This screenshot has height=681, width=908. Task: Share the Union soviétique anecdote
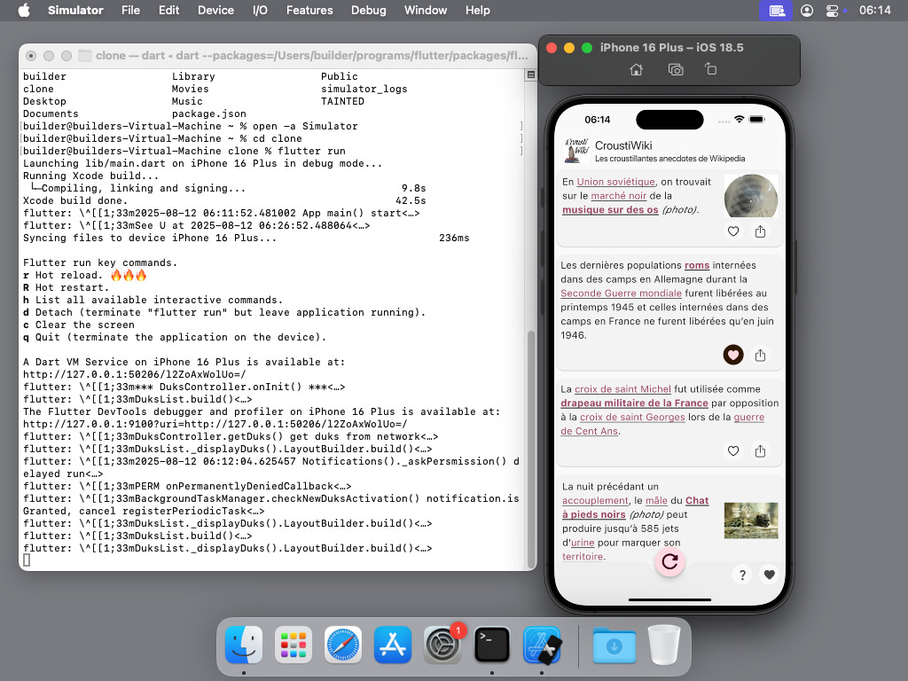[x=760, y=231]
